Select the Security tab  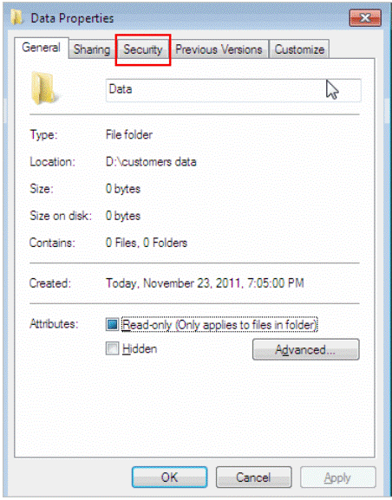(x=143, y=49)
